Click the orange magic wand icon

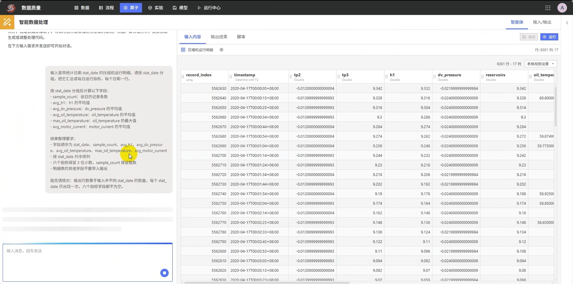7,22
